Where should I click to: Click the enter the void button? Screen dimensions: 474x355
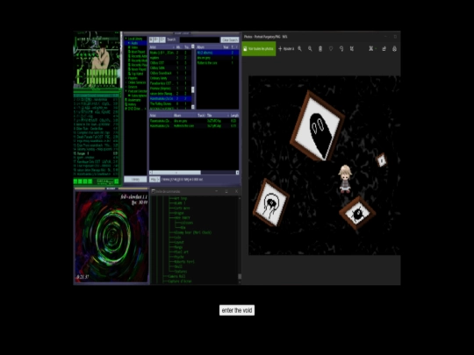point(237,310)
